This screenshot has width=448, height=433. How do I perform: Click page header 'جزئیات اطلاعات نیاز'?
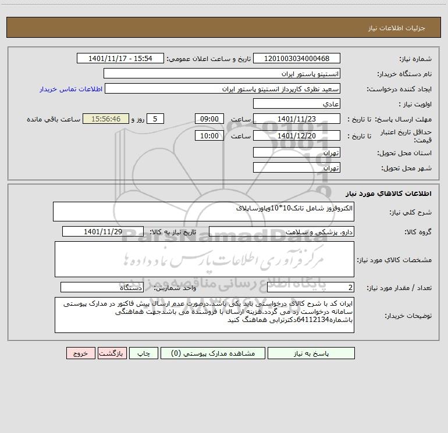(x=397, y=28)
